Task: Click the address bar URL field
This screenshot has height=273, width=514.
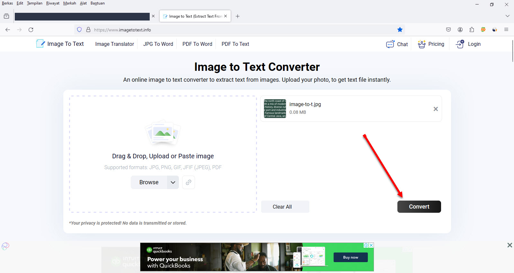Action: (225, 30)
